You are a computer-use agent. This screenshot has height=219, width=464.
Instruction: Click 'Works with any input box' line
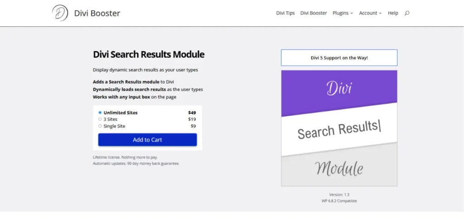tap(135, 97)
